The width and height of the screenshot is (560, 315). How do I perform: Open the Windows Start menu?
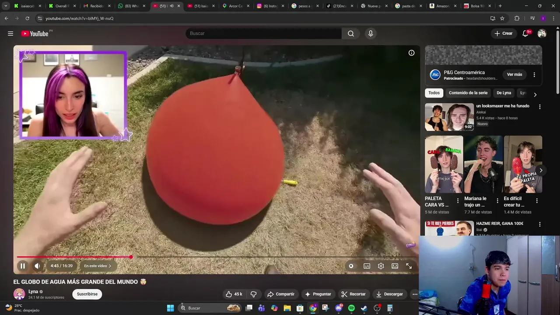(x=170, y=308)
